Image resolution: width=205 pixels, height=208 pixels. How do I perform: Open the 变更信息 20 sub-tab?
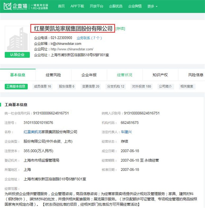click(91, 87)
